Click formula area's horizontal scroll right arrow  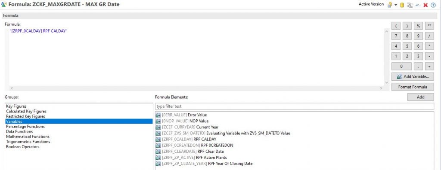(381, 88)
